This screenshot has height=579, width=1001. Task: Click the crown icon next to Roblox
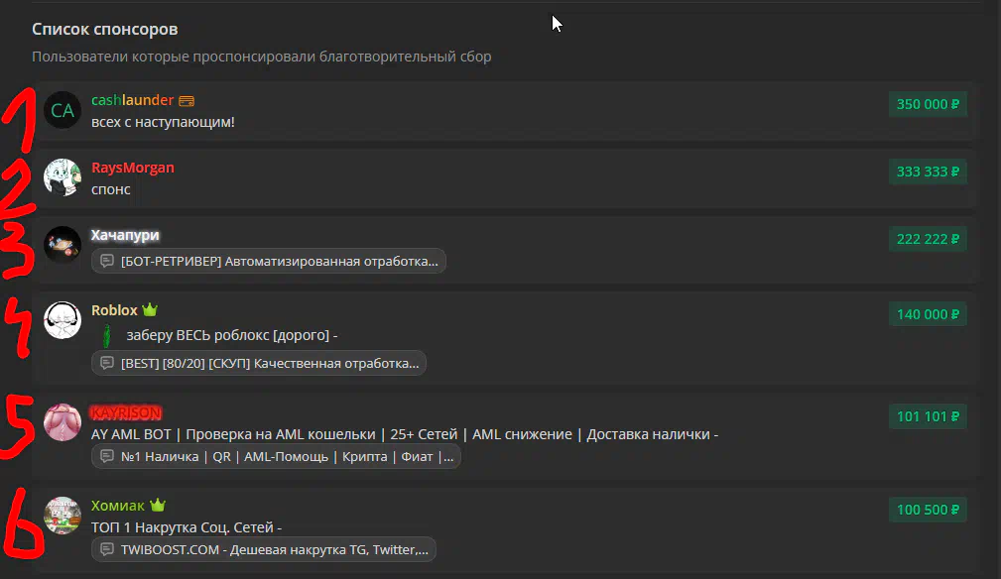[150, 310]
